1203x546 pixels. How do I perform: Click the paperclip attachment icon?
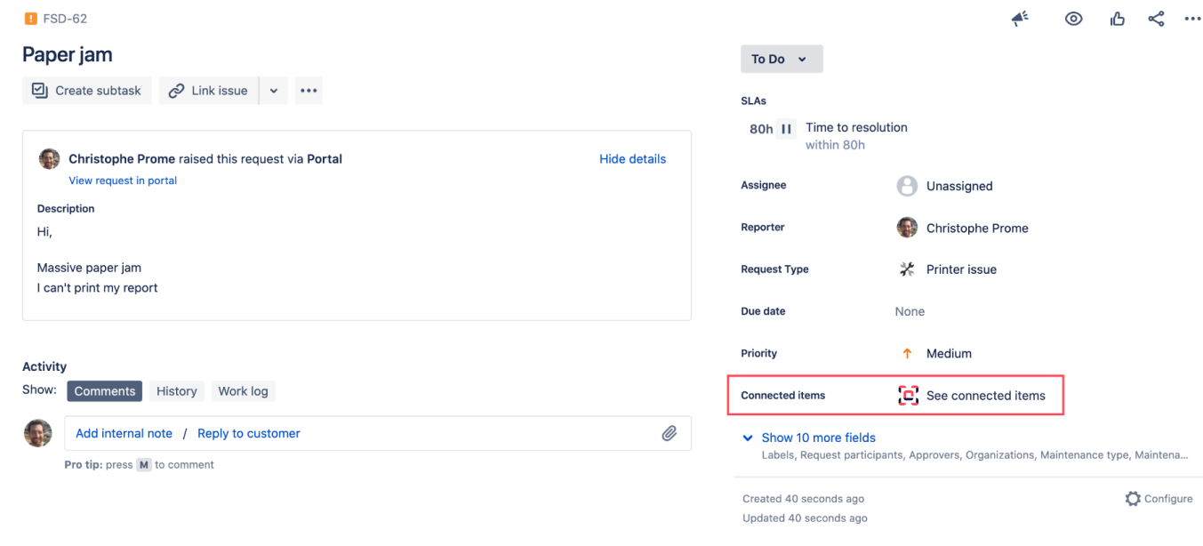(670, 433)
